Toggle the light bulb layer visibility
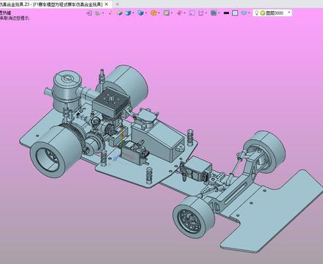The width and height of the screenshot is (323, 264). [256, 13]
